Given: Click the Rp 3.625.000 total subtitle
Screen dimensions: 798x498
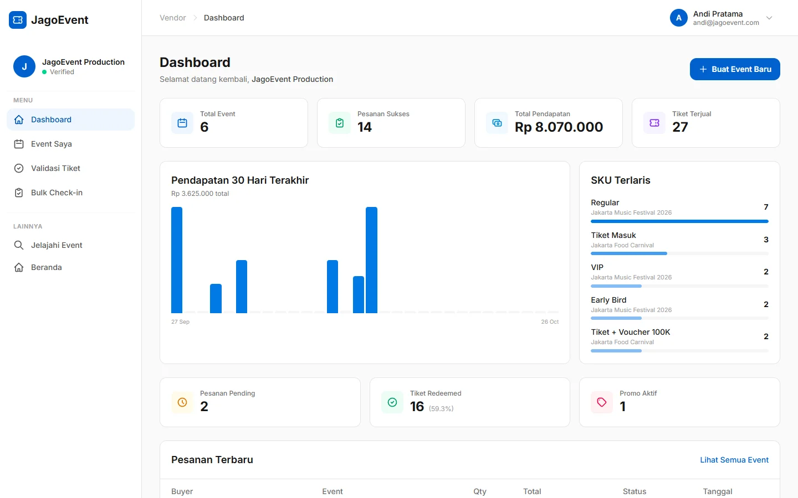Looking at the screenshot, I should (200, 194).
